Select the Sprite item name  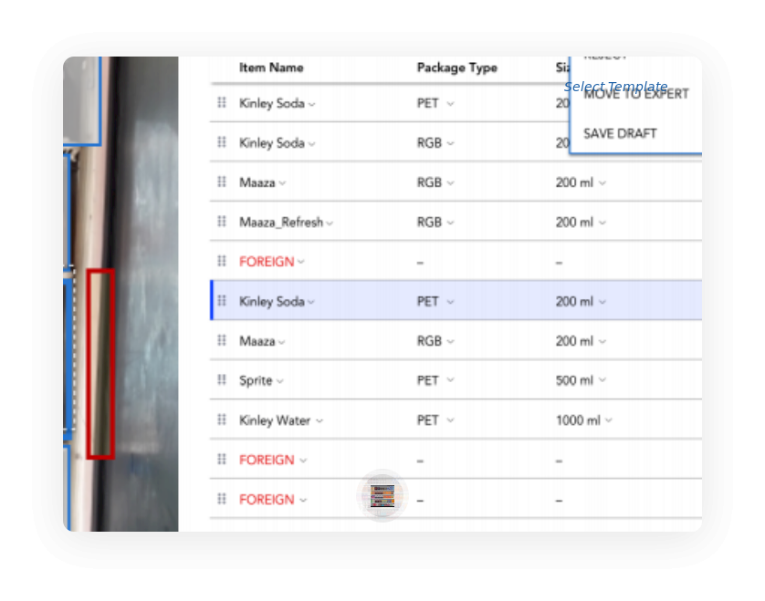256,380
